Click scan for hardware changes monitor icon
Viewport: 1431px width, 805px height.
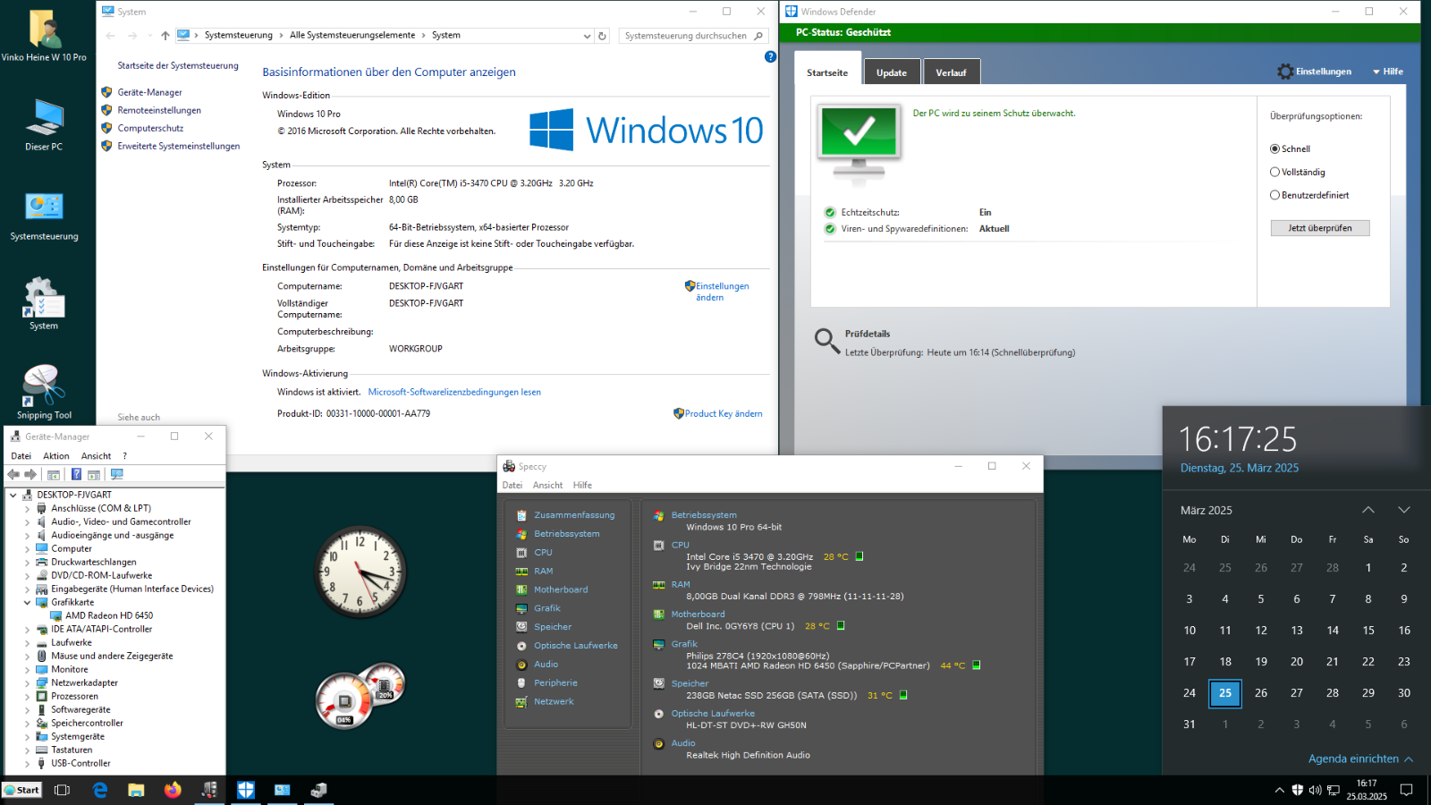116,474
